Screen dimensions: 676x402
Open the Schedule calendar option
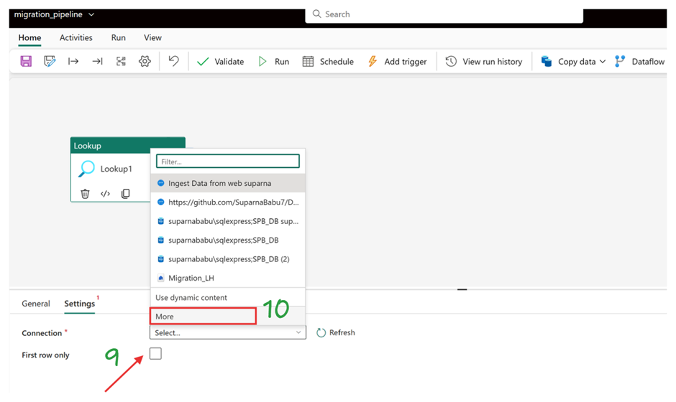[328, 62]
